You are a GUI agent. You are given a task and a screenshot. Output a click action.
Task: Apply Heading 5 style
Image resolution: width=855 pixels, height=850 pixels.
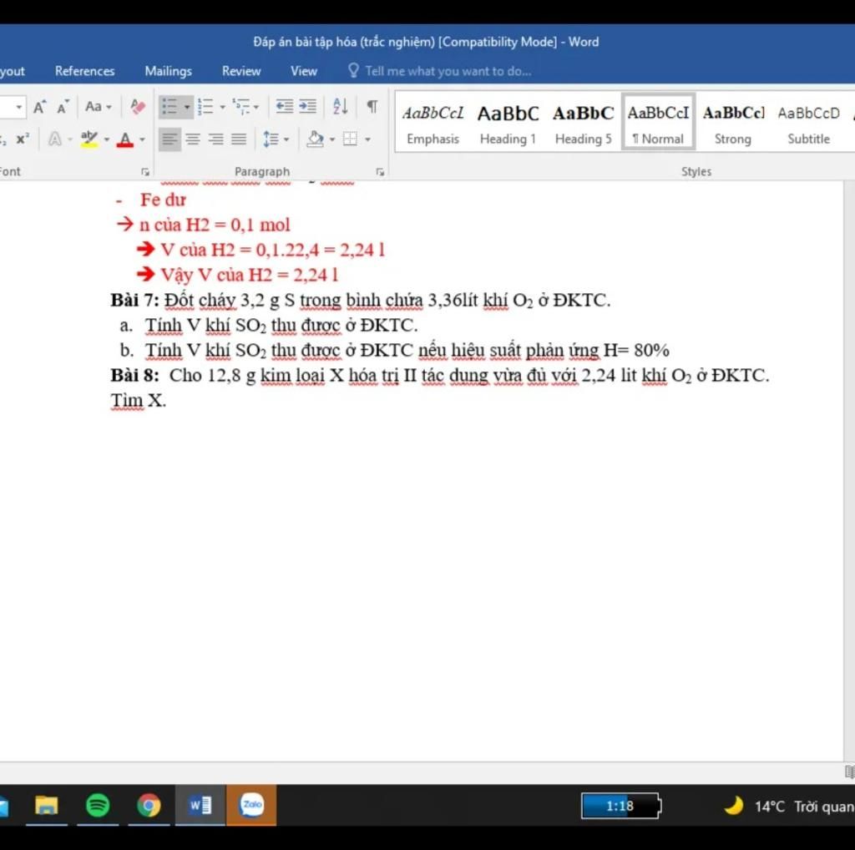point(583,124)
